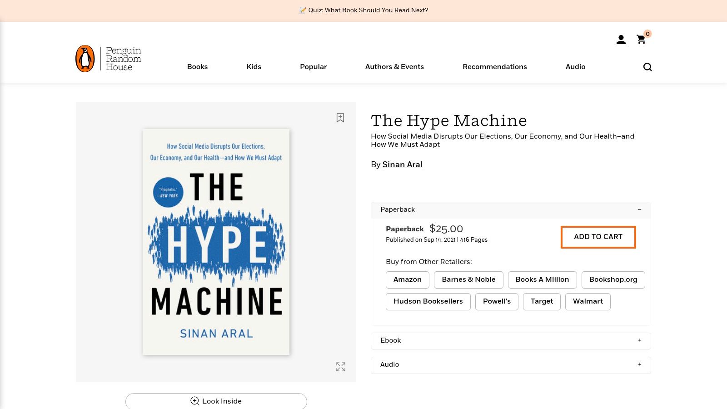
Task: Click the cart badge showing zero items
Action: pyautogui.click(x=647, y=34)
